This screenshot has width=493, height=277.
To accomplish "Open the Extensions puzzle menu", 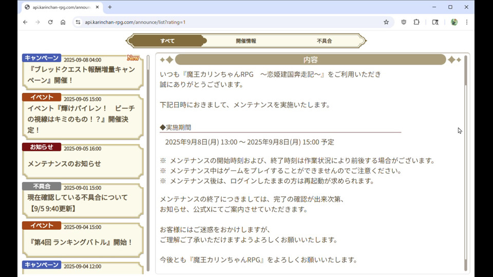I will pos(416,22).
